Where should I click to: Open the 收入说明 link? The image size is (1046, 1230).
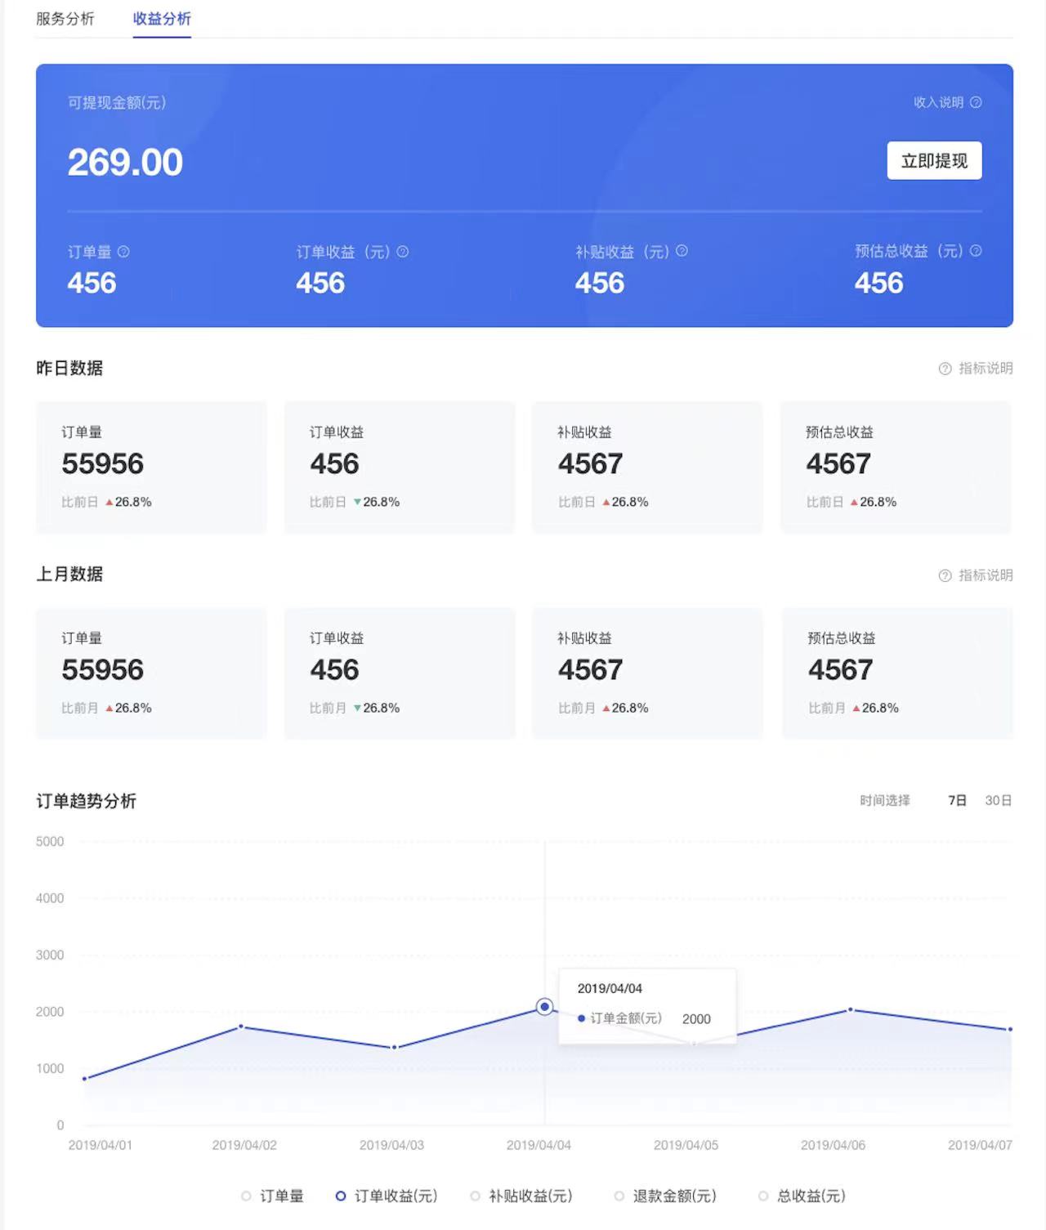pyautogui.click(x=939, y=102)
